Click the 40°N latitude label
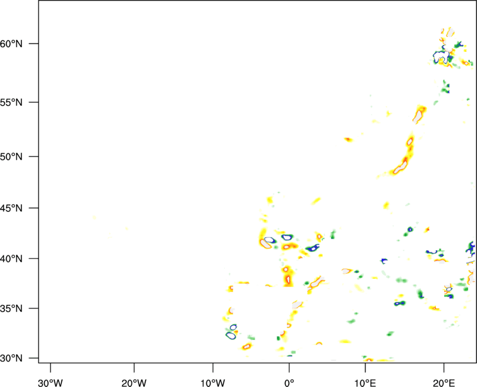477x387 pixels. (11, 259)
